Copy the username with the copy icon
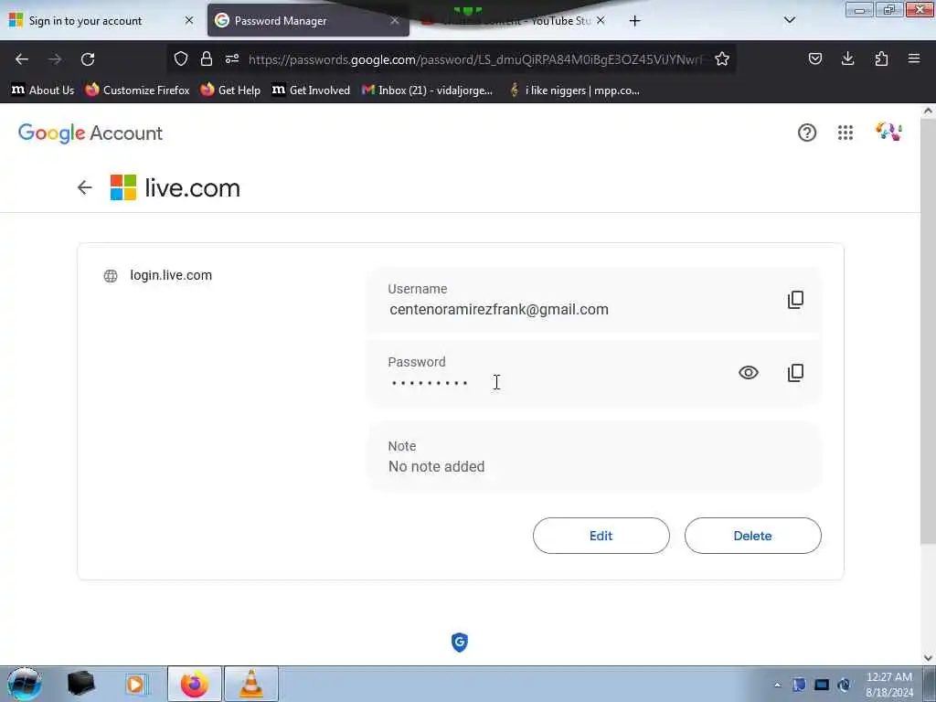This screenshot has height=702, width=936. [795, 300]
